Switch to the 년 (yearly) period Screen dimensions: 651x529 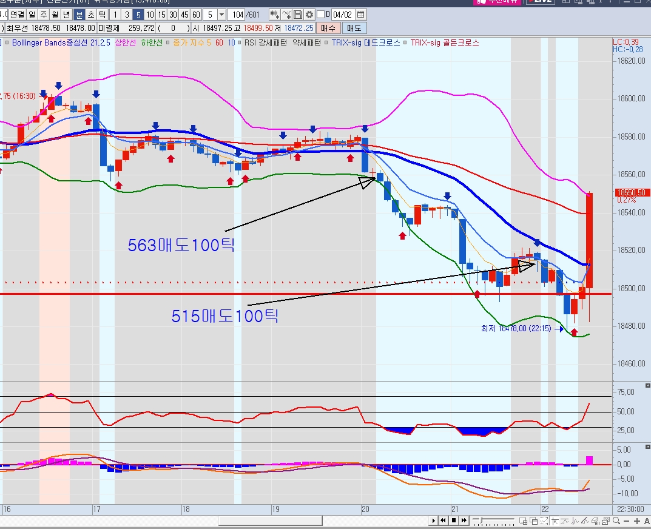tap(67, 15)
